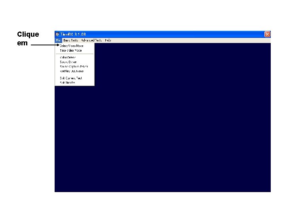Close the TimeDX window
The image size is (285, 213).
coord(267,34)
